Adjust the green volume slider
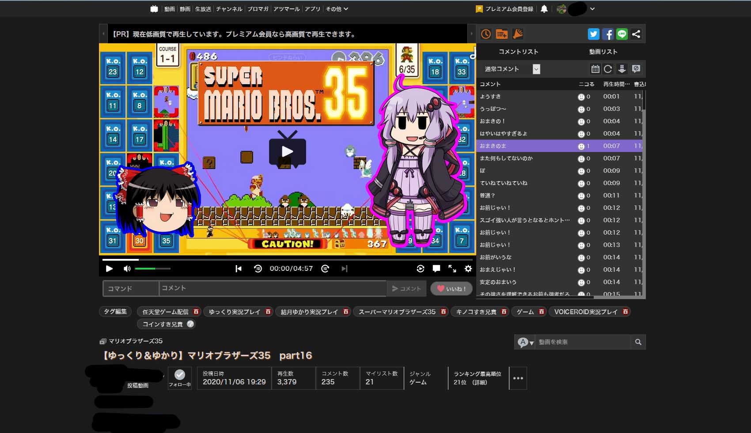Image resolution: width=751 pixels, height=433 pixels. 153,269
